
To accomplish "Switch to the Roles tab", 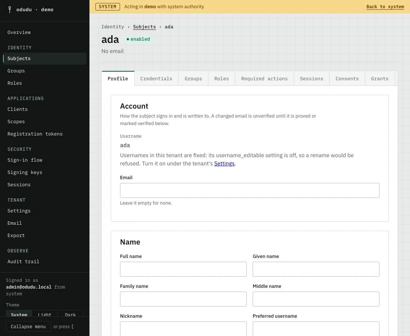I will click(x=221, y=79).
